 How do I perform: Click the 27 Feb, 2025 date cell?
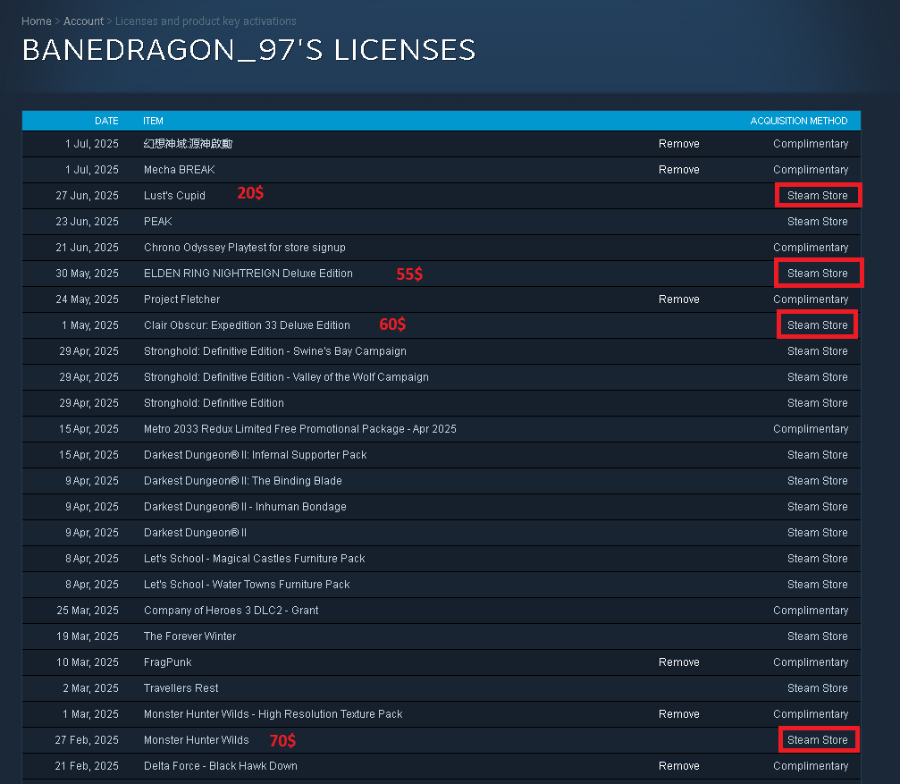click(x=87, y=740)
